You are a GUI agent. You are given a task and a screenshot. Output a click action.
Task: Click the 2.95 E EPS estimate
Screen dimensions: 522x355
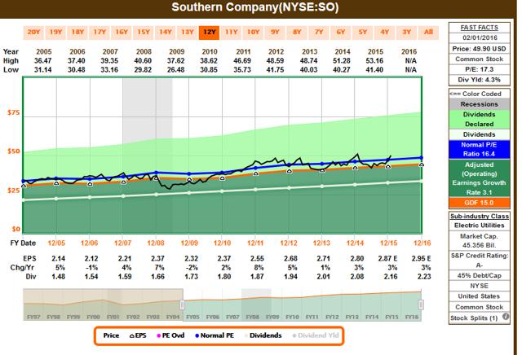point(421,258)
